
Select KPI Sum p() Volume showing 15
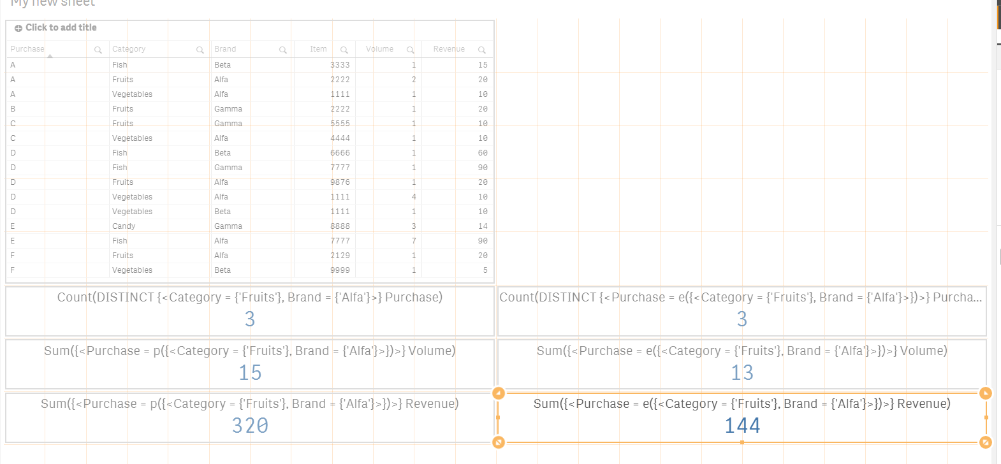coord(250,365)
